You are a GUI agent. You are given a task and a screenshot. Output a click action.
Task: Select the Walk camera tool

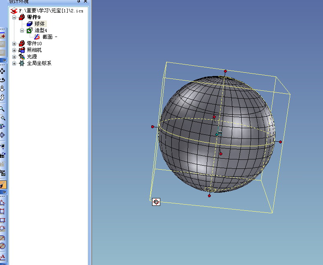click(x=2, y=97)
